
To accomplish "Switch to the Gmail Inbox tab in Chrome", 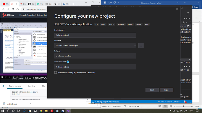I will tap(22, 4).
